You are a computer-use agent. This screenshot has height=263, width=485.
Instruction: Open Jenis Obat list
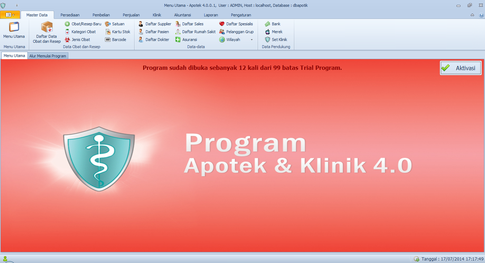click(78, 40)
